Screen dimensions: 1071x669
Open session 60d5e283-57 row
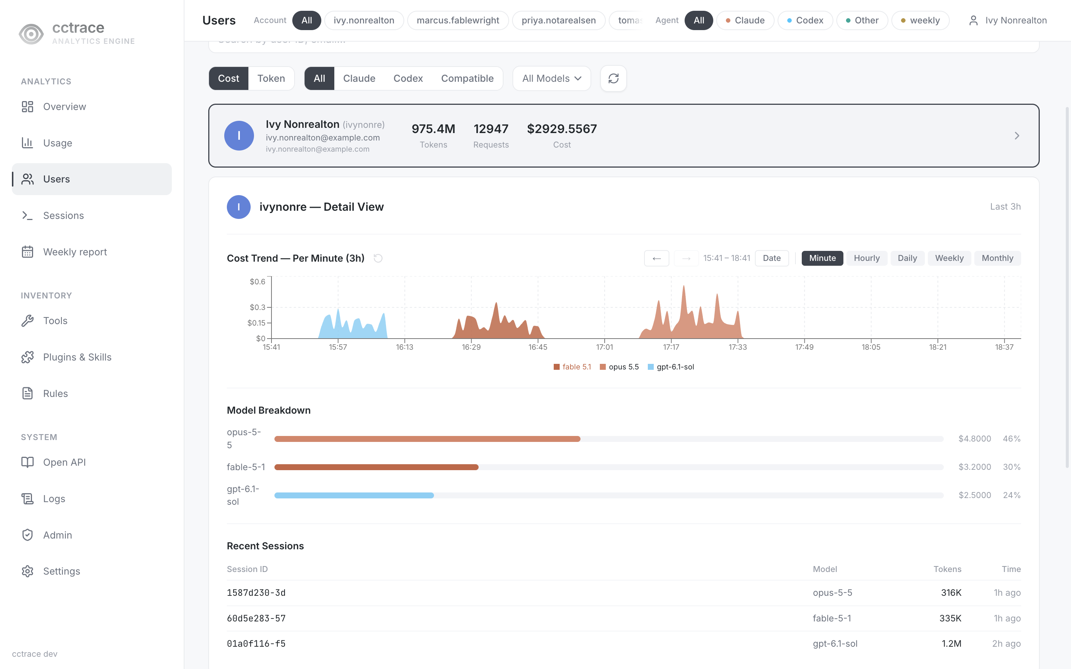[624, 618]
